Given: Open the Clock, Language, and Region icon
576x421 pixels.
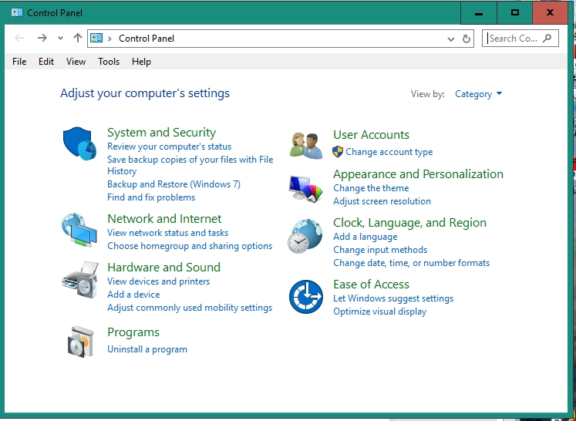Looking at the screenshot, I should click(305, 236).
